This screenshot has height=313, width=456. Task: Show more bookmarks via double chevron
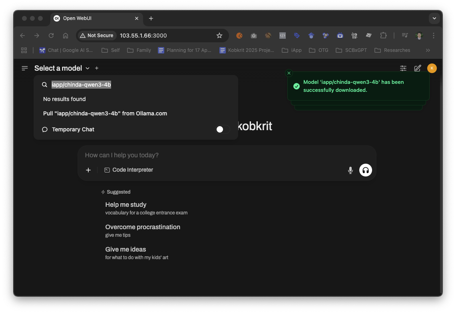(x=428, y=50)
